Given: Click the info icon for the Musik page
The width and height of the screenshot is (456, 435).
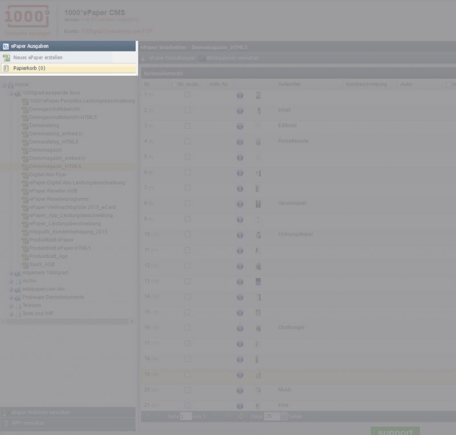Looking at the screenshot, I should [240, 390].
